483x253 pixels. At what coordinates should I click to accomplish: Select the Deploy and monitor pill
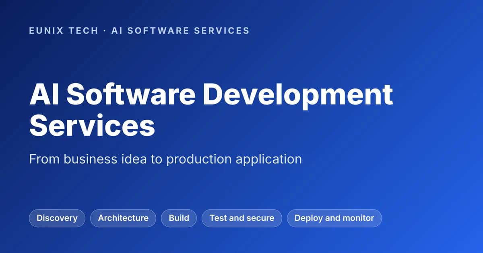334,218
